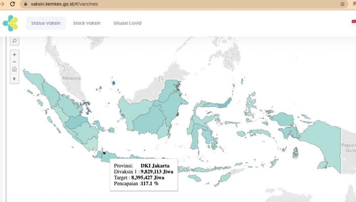Bookmark this page with star icon

pyautogui.click(x=342, y=4)
